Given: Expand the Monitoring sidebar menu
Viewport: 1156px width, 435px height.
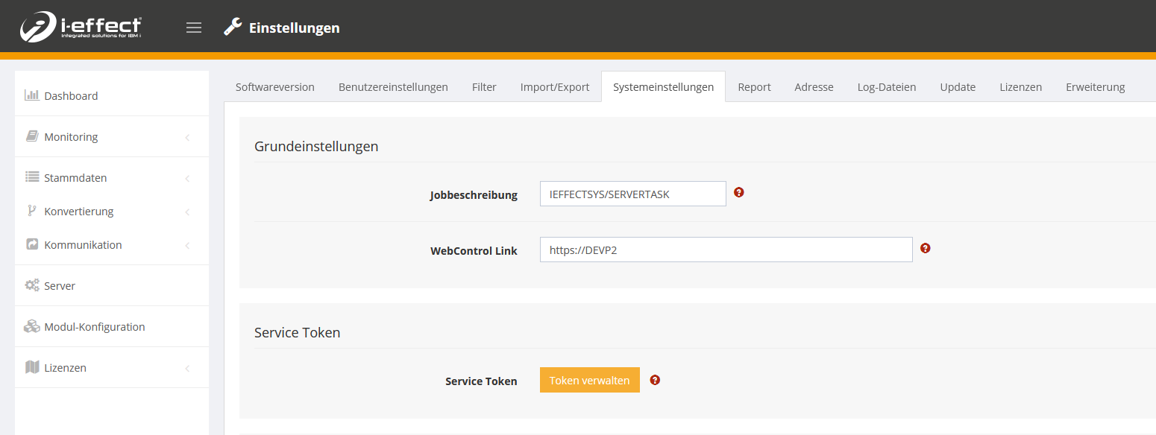Looking at the screenshot, I should click(x=71, y=137).
